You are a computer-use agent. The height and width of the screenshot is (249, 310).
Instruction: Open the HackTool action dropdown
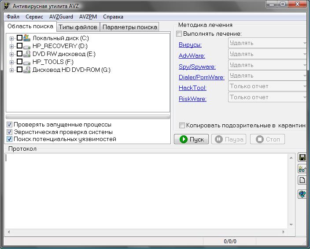click(x=267, y=86)
